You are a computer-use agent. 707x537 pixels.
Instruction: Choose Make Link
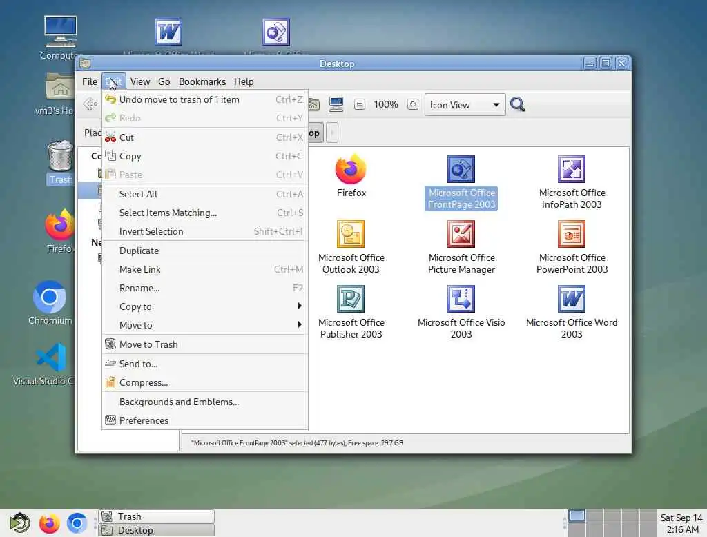coord(205,269)
